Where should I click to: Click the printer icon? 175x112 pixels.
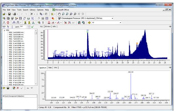point(15,14)
